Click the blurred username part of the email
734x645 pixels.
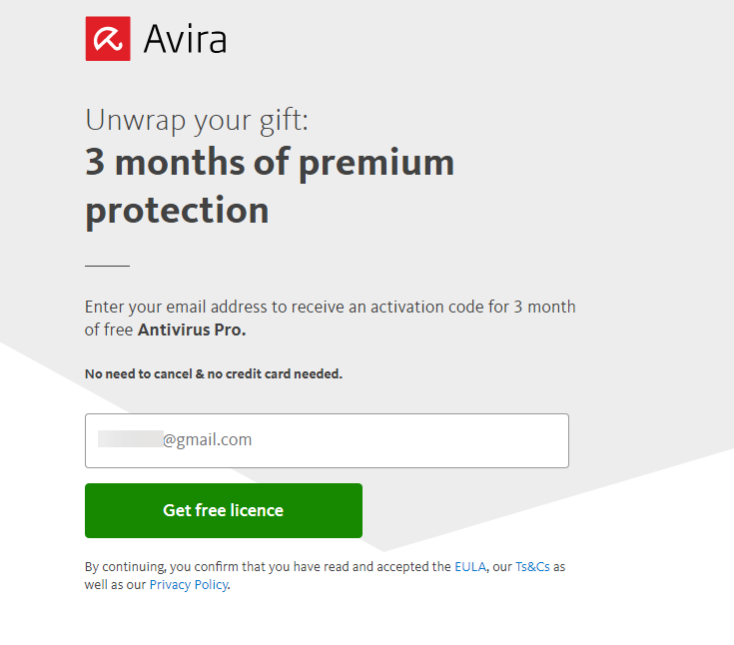pyautogui.click(x=130, y=439)
